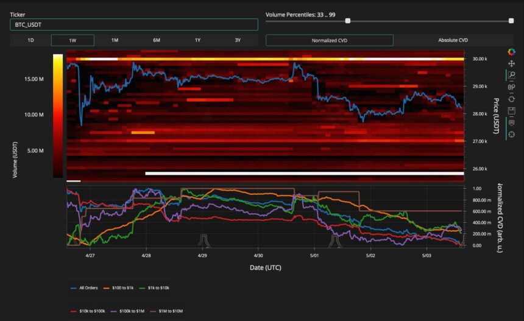This screenshot has height=321, width=524.
Task: Click the BTC_USDT ticker input field
Action: click(x=133, y=24)
